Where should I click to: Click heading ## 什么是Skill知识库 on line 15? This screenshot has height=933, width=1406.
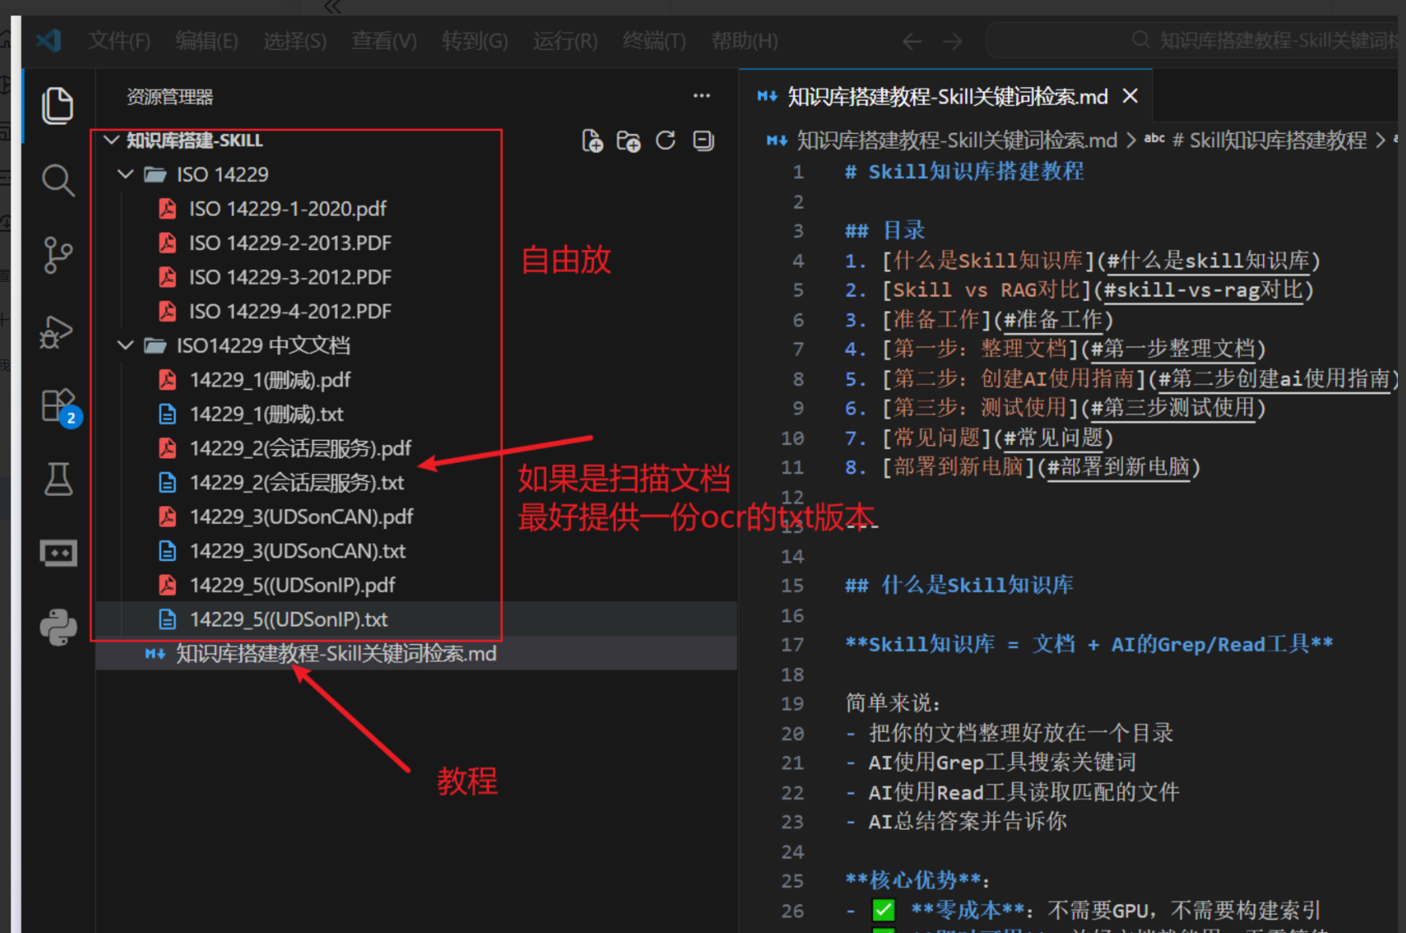tap(959, 585)
